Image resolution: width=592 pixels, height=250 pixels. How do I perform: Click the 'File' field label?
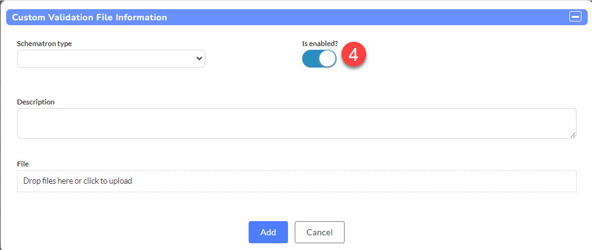(x=23, y=164)
